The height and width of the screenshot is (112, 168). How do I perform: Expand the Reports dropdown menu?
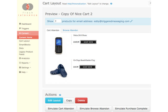click(x=26, y=63)
